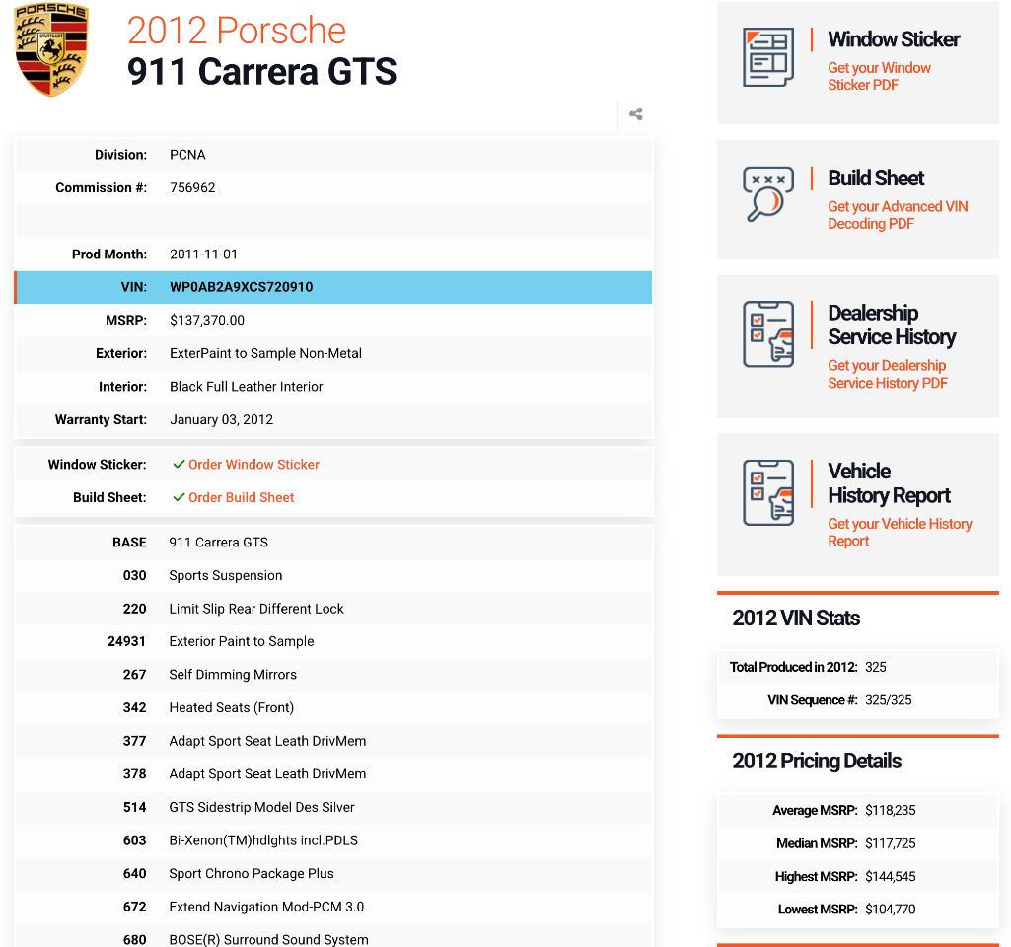Click the 2012 VIN Stats heading

tap(796, 619)
